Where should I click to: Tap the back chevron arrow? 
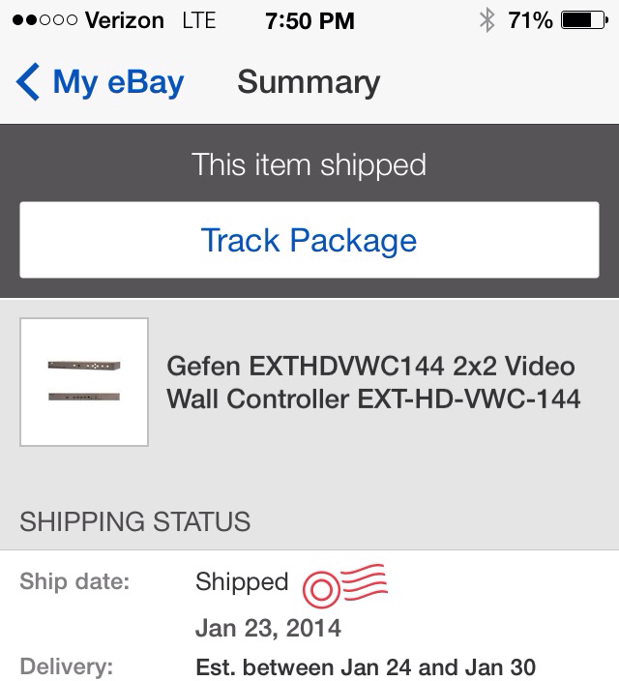[x=28, y=81]
